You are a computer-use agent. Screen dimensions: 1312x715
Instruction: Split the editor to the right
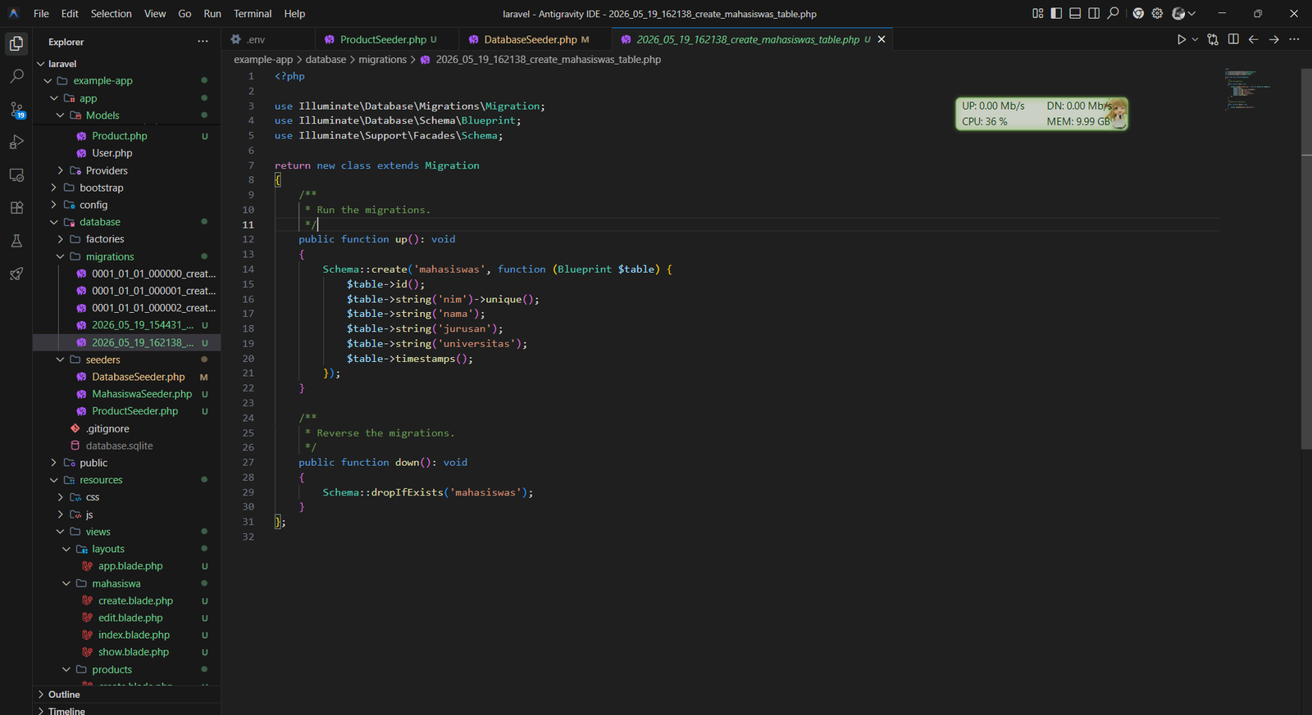[x=1233, y=39]
